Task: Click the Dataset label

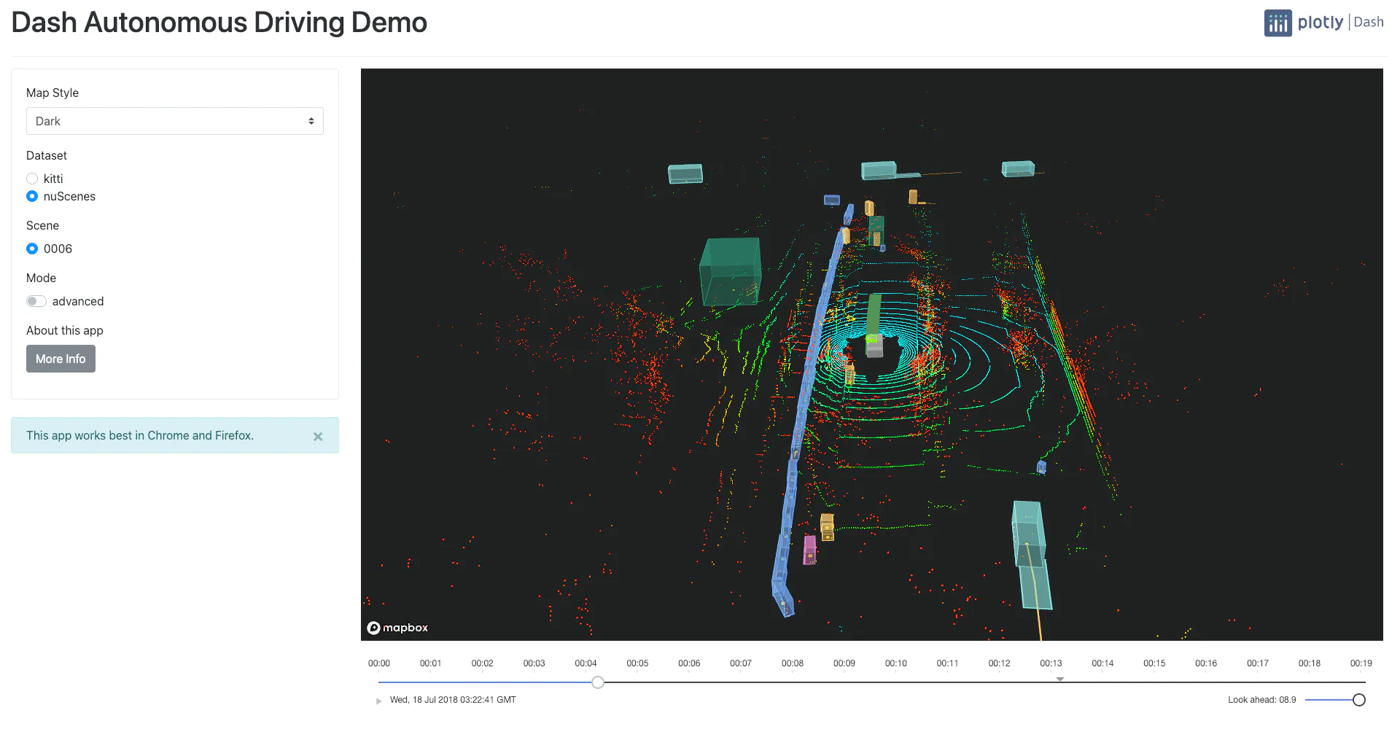Action: tap(47, 155)
